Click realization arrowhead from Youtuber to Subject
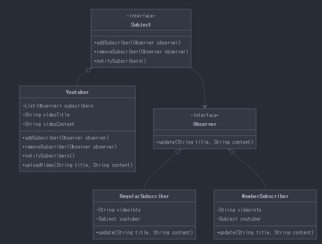The image size is (322, 244). (89, 70)
